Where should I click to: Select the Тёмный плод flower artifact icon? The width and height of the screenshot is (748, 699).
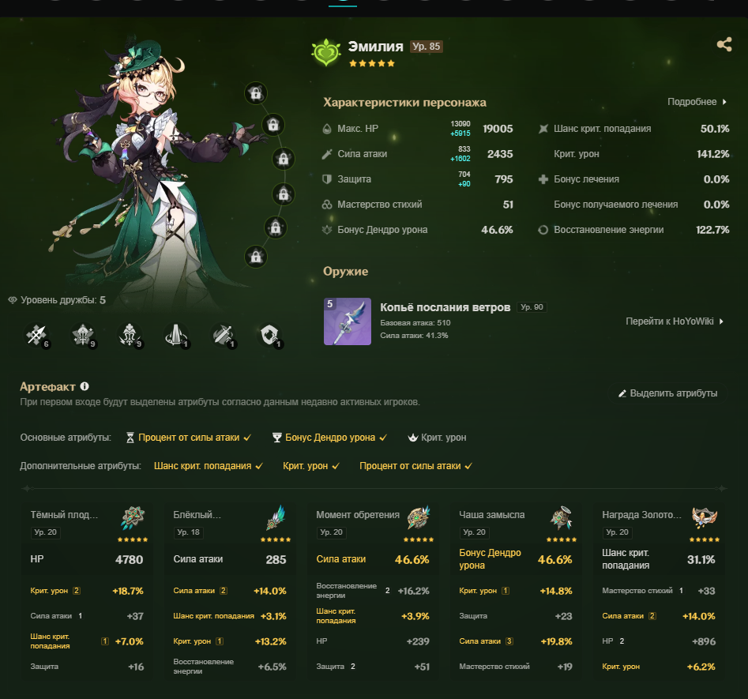tap(133, 518)
